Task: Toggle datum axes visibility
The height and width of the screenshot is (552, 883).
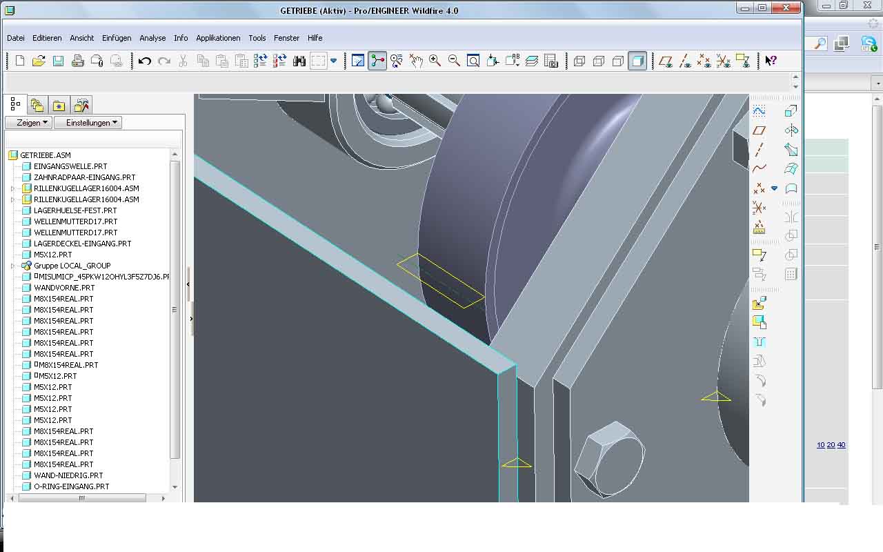Action: pyautogui.click(x=684, y=61)
